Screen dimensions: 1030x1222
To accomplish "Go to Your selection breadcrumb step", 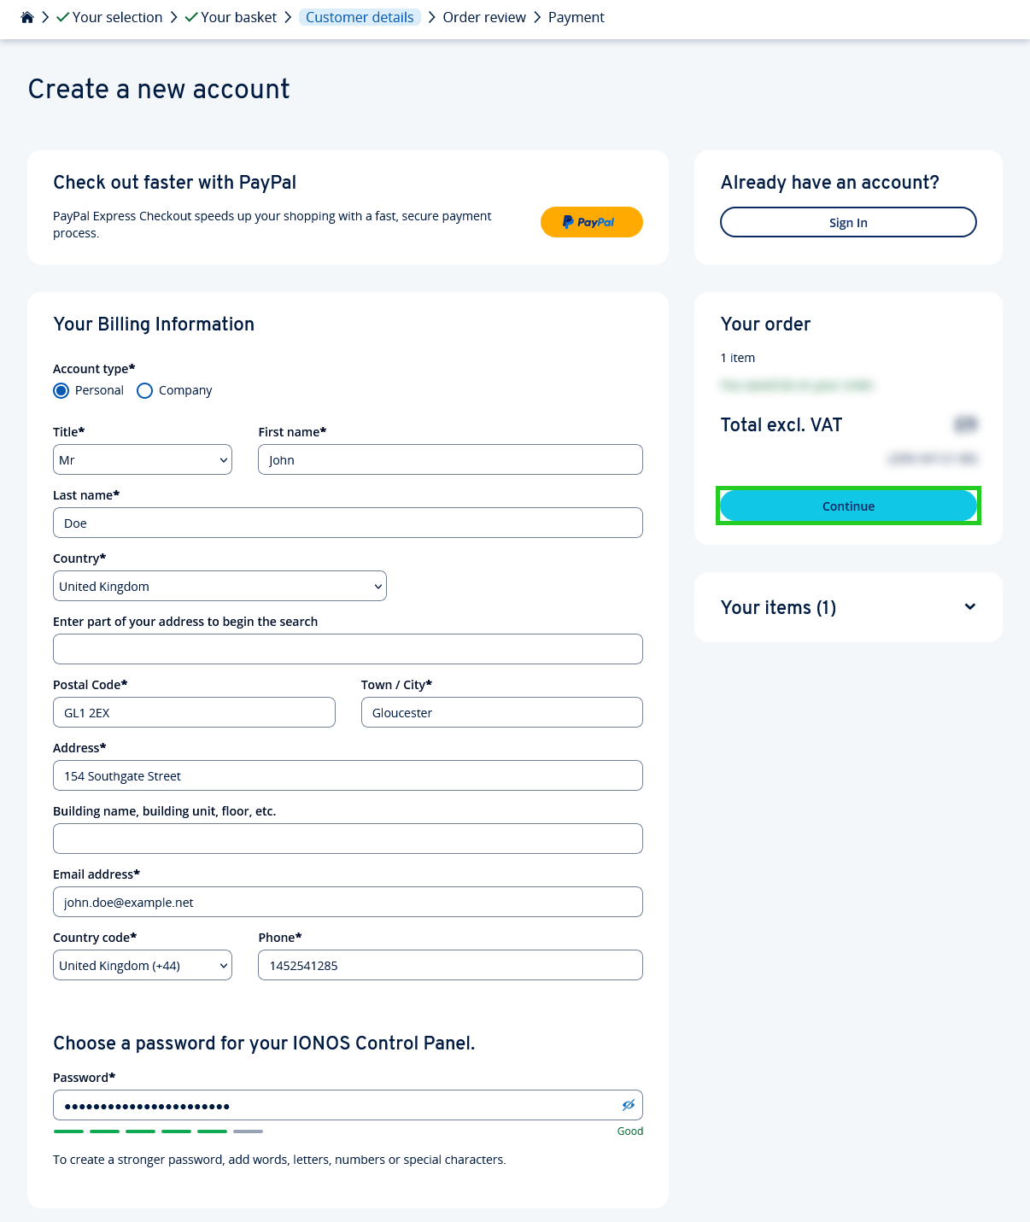I will 117,17.
